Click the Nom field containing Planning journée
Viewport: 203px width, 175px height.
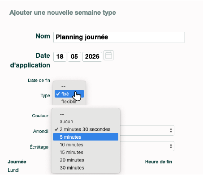(119, 37)
